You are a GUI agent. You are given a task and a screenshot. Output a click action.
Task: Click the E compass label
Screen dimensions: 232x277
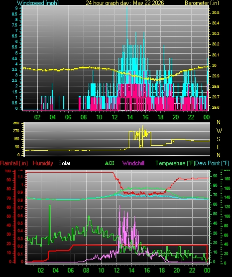tap(218, 147)
